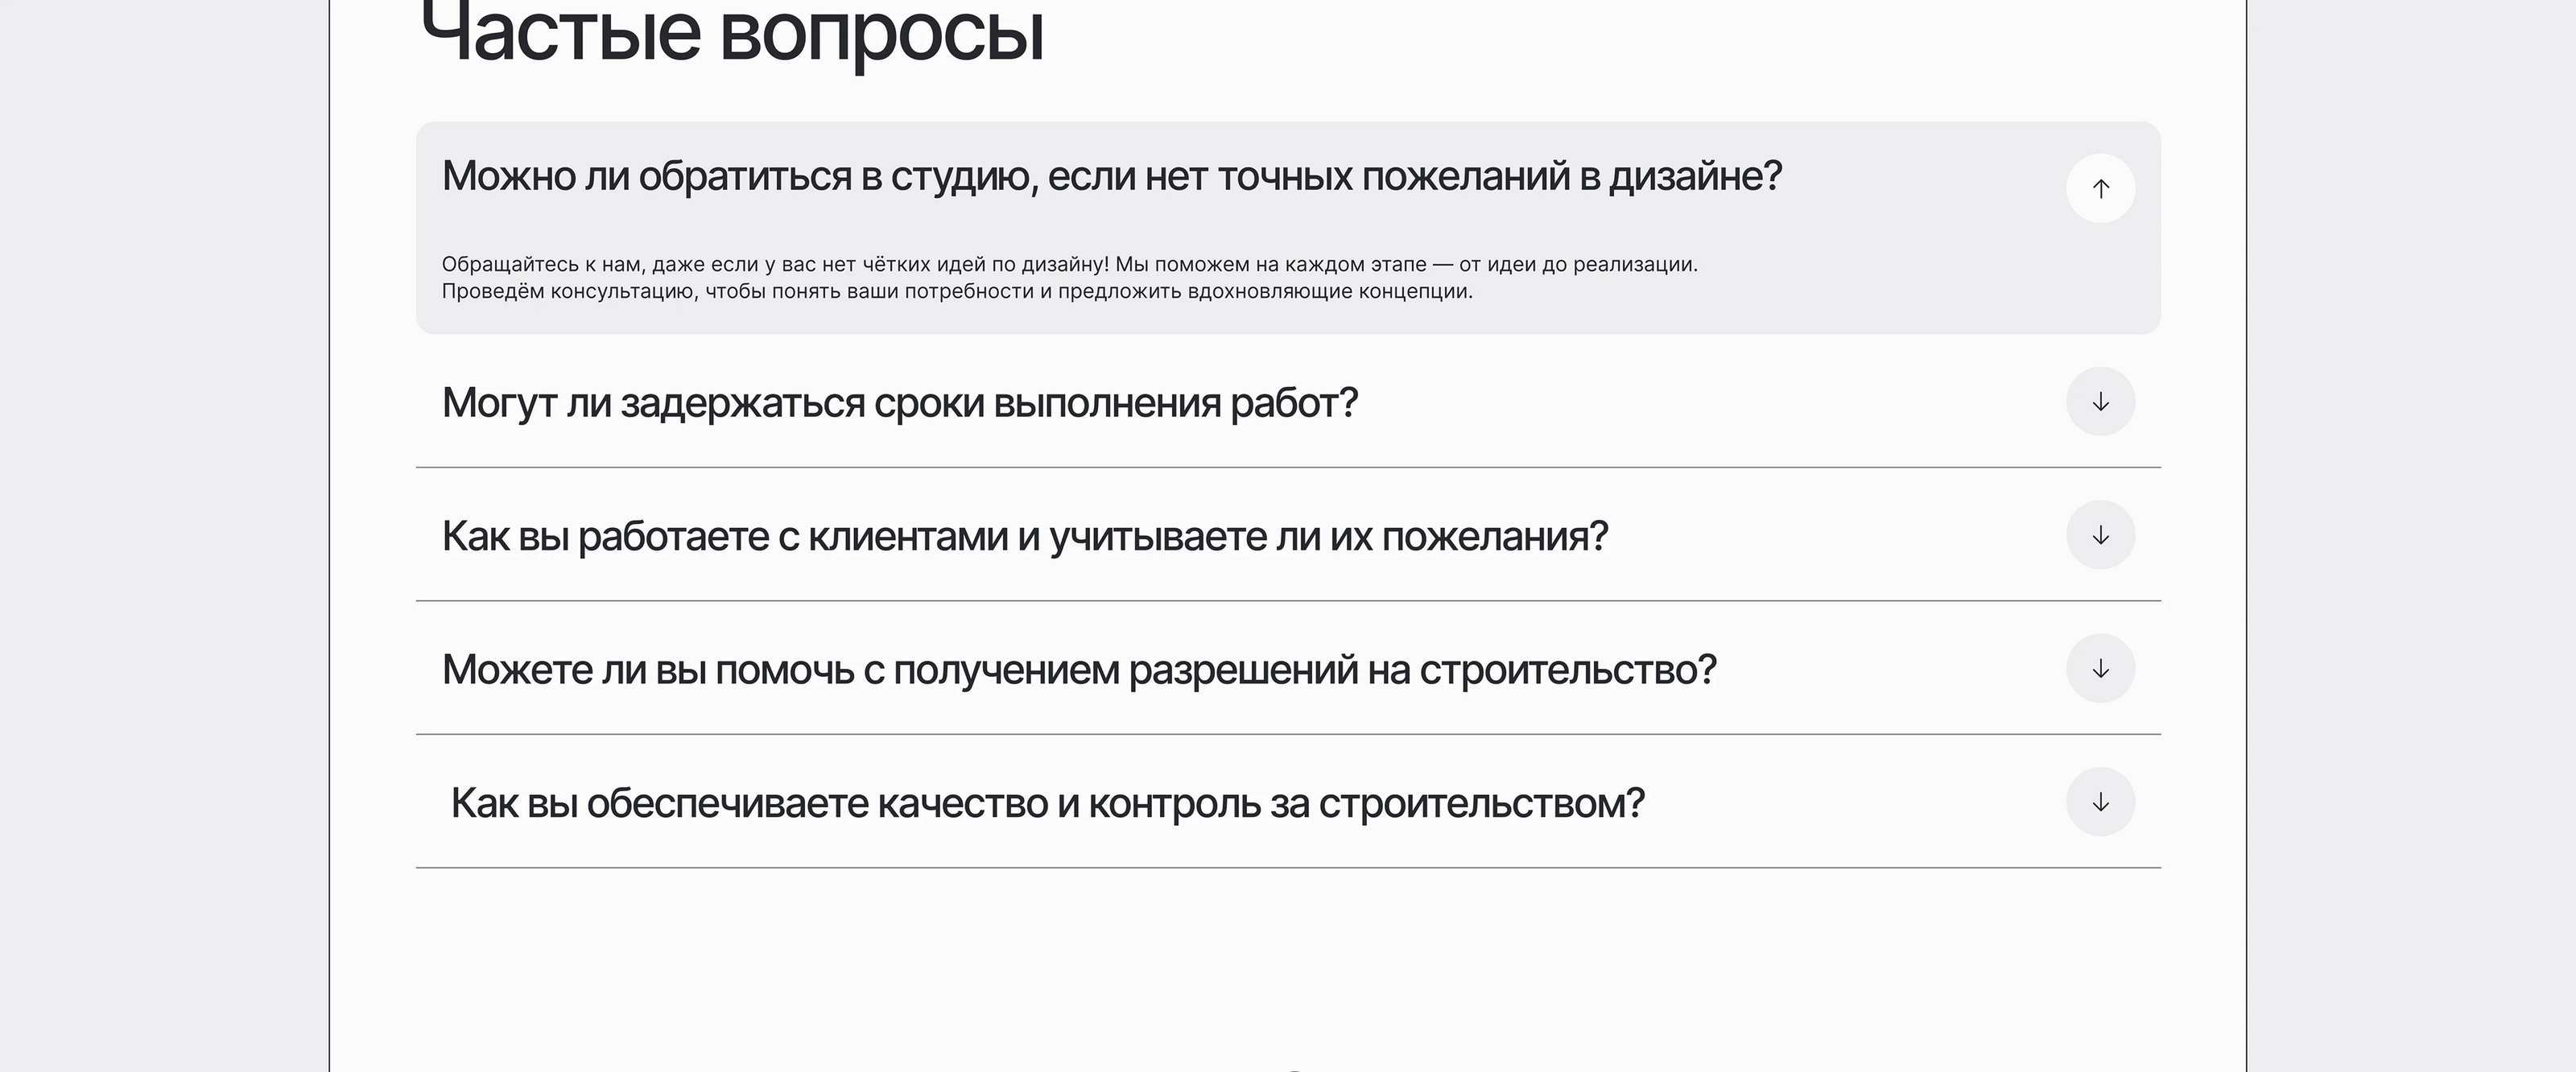Click the divider below the building permits question

pyautogui.click(x=1288, y=734)
